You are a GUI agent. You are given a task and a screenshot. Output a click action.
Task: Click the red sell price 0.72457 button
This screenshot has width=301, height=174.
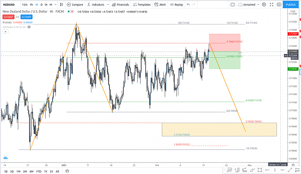8,17
